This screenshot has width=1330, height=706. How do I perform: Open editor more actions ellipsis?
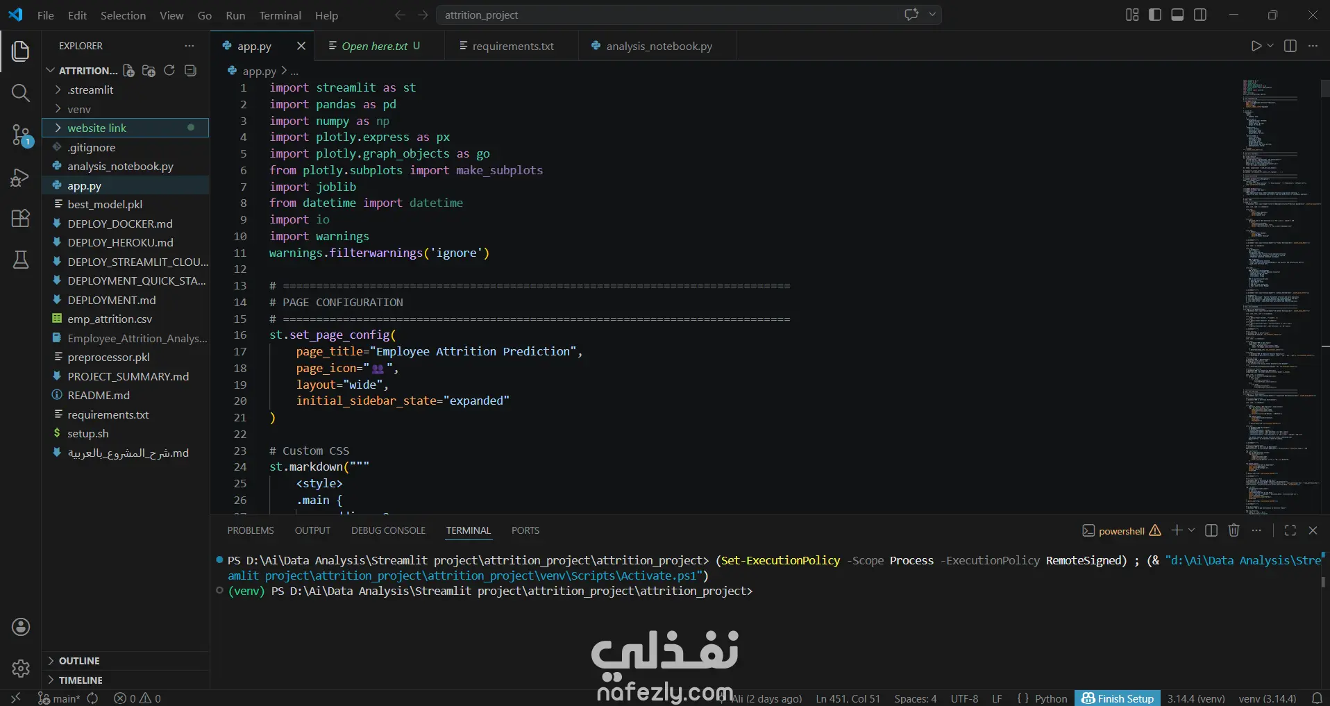[x=1313, y=46]
